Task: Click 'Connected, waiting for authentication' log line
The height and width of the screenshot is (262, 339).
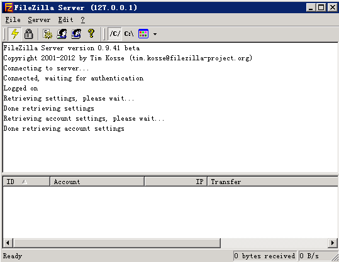Action: (x=74, y=78)
